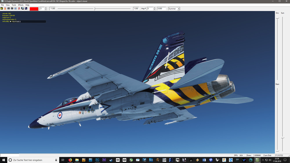Click the seventh toolbar icon
Image resolution: width=290 pixels, height=163 pixels.
23,8
